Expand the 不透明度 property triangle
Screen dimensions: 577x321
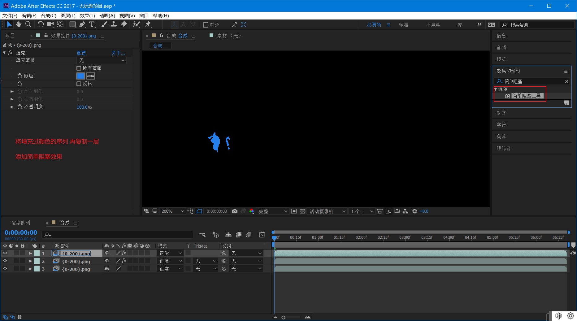coord(12,107)
